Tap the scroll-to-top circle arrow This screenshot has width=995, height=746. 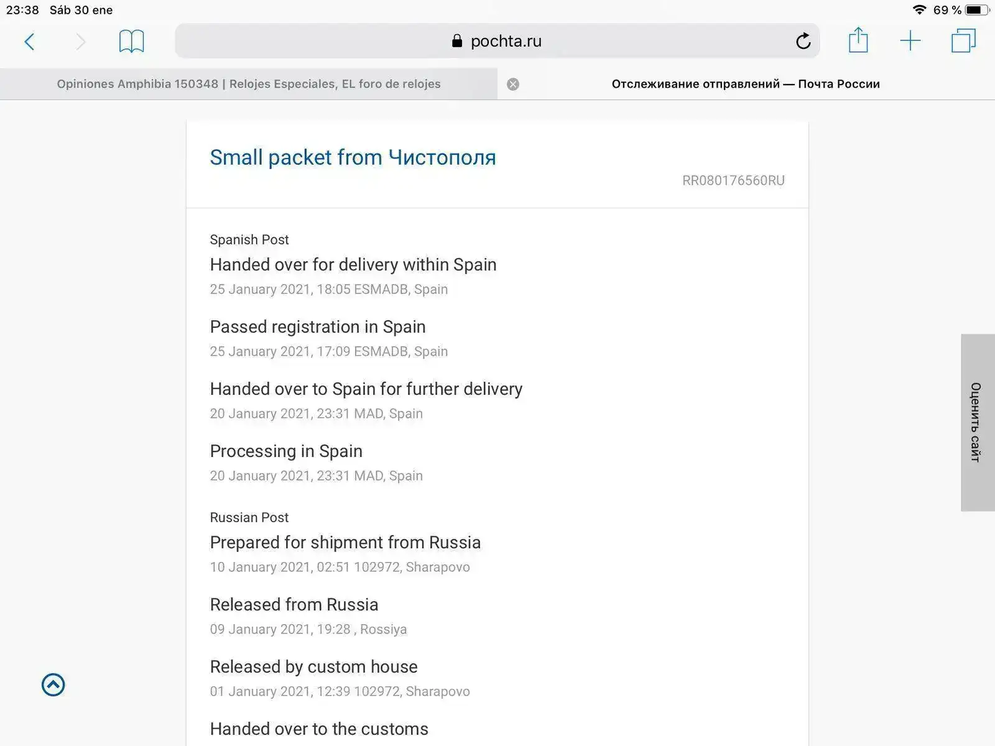[53, 685]
